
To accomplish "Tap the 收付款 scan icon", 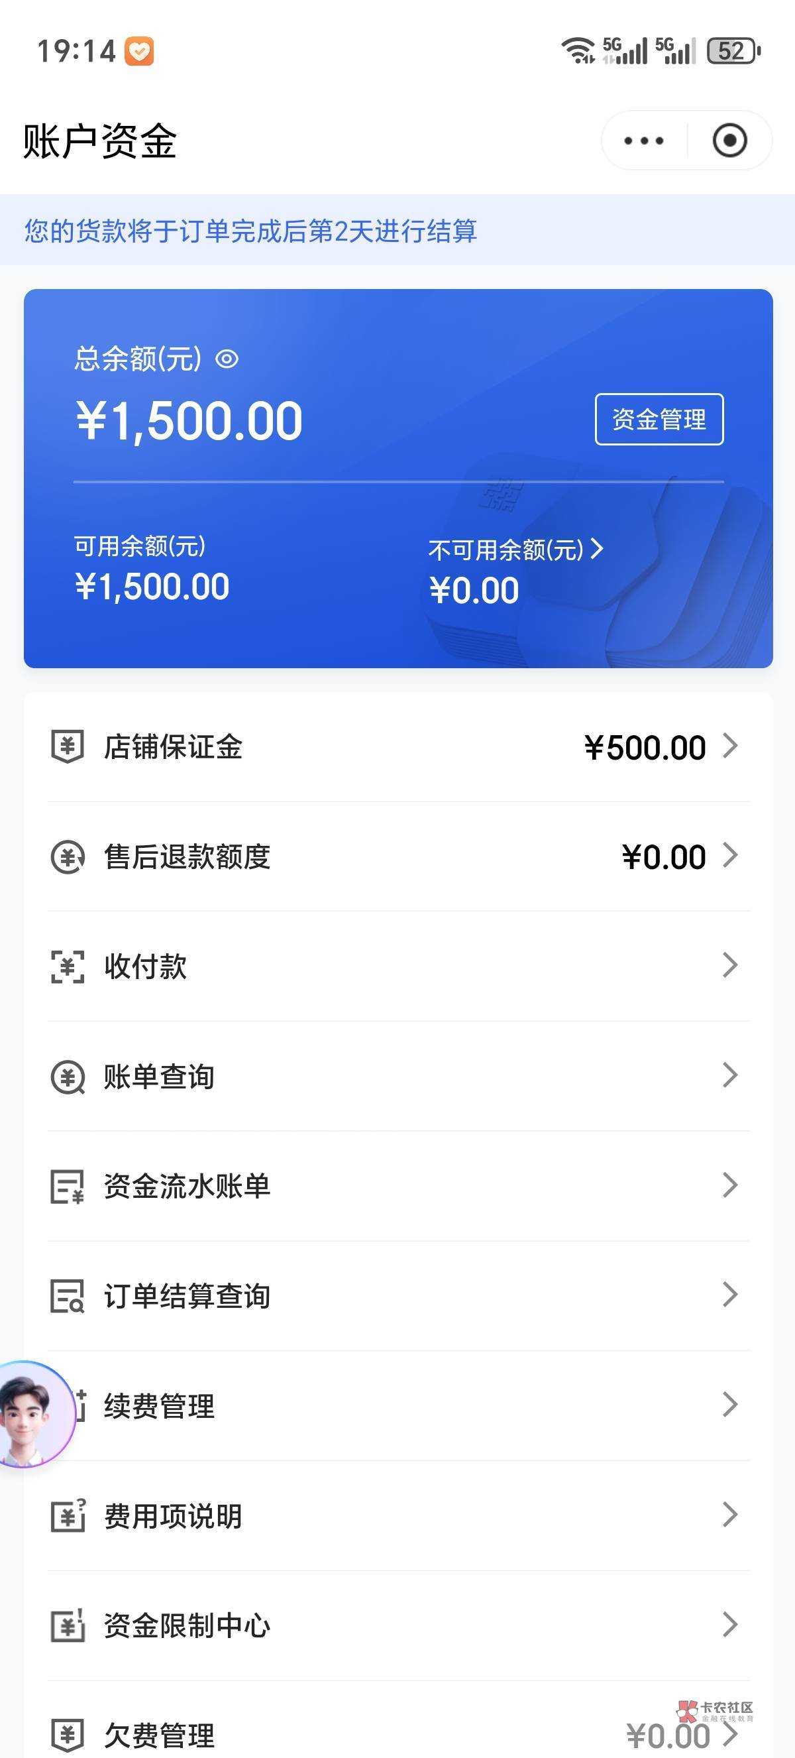I will 68,967.
